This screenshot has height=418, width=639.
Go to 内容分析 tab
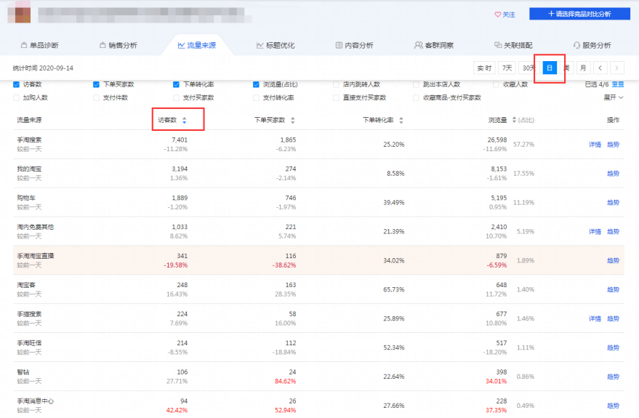pyautogui.click(x=354, y=45)
